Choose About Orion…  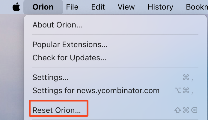(x=57, y=25)
